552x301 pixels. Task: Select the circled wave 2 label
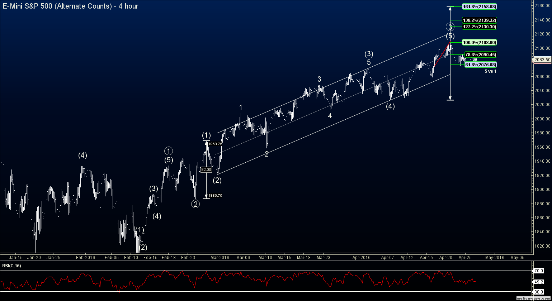[x=195, y=204]
